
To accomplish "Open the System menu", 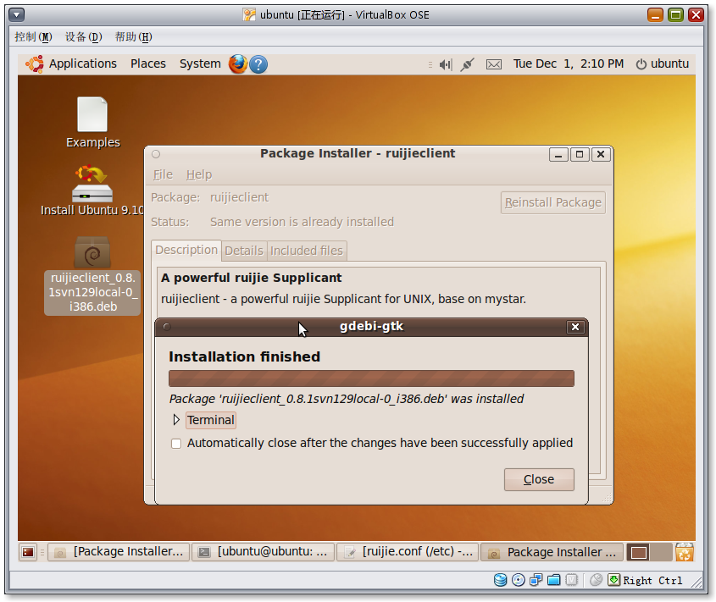I will pos(200,64).
